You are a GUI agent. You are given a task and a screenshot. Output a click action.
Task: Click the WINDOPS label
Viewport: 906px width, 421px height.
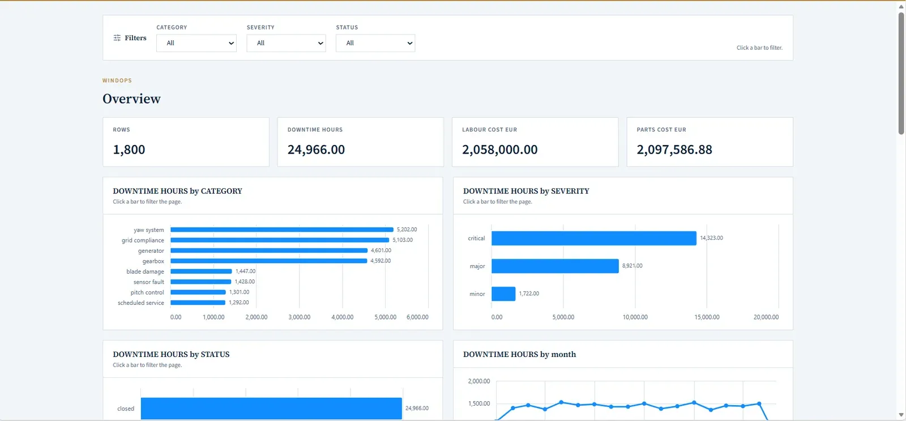point(117,80)
